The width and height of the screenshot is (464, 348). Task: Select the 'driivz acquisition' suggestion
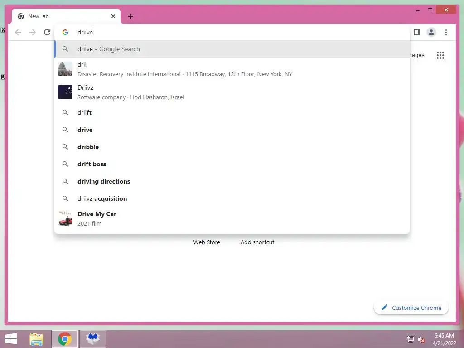tap(232, 198)
